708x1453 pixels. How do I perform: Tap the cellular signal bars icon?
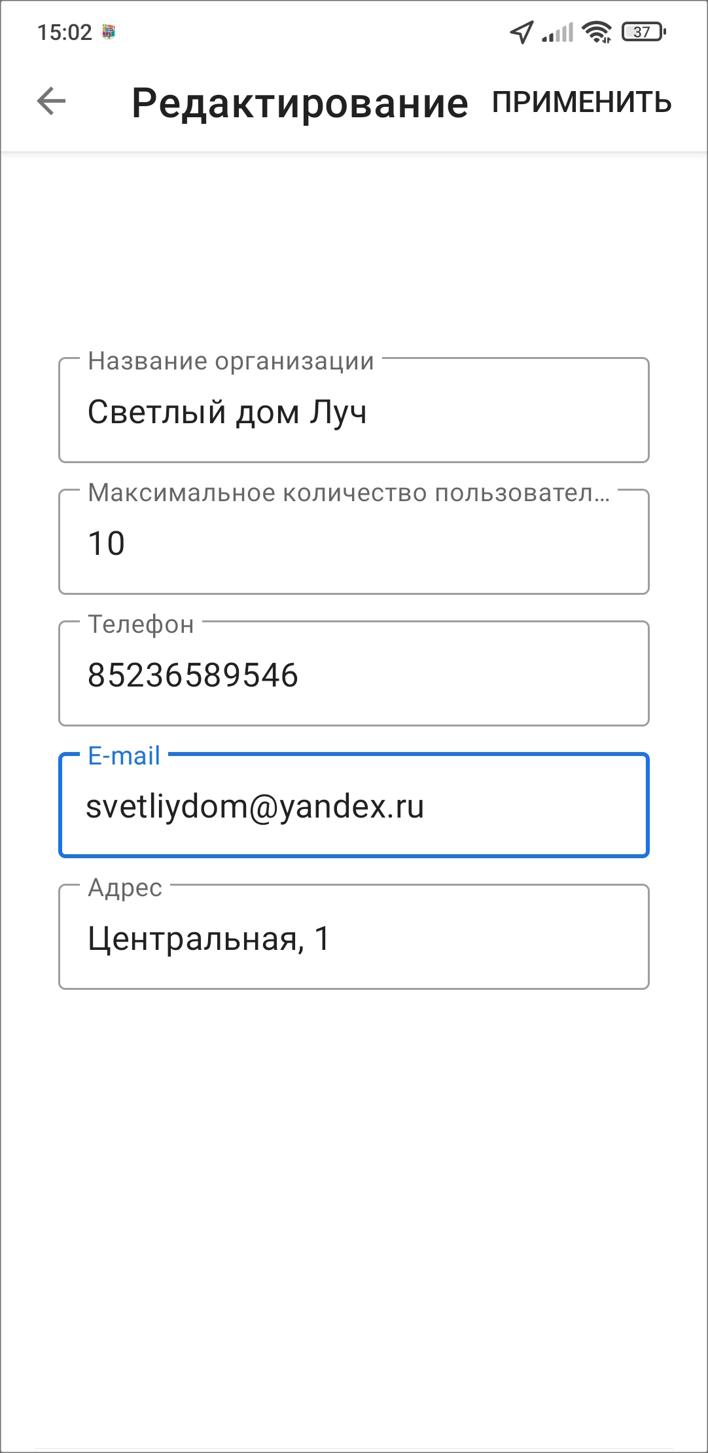558,32
